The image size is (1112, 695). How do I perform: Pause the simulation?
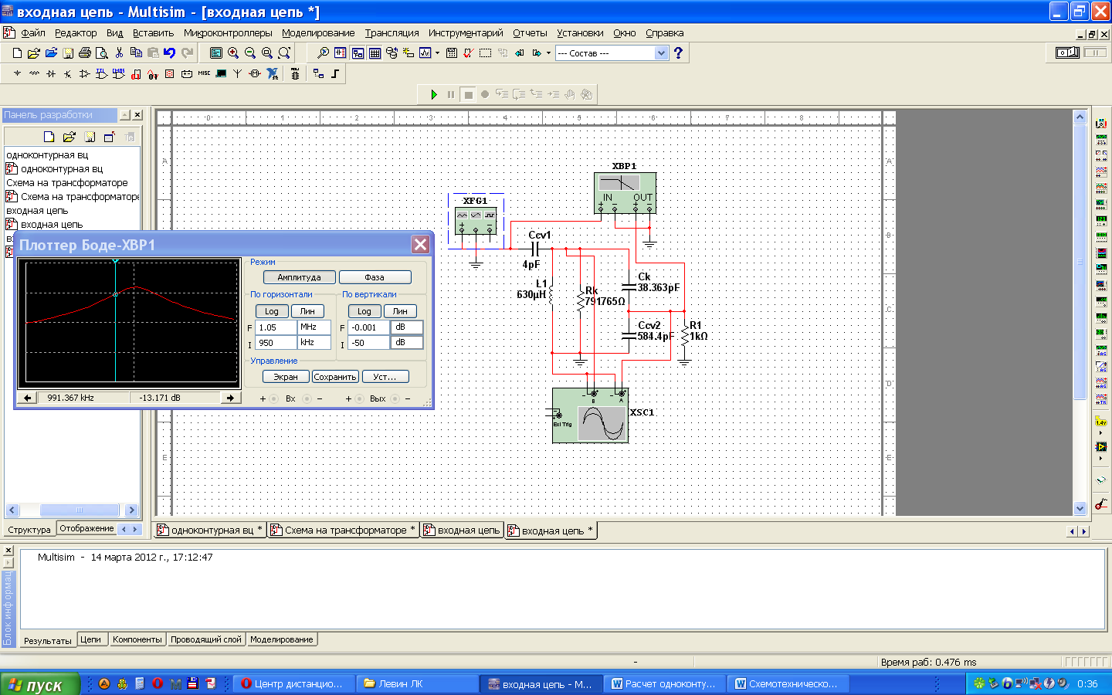pyautogui.click(x=451, y=94)
